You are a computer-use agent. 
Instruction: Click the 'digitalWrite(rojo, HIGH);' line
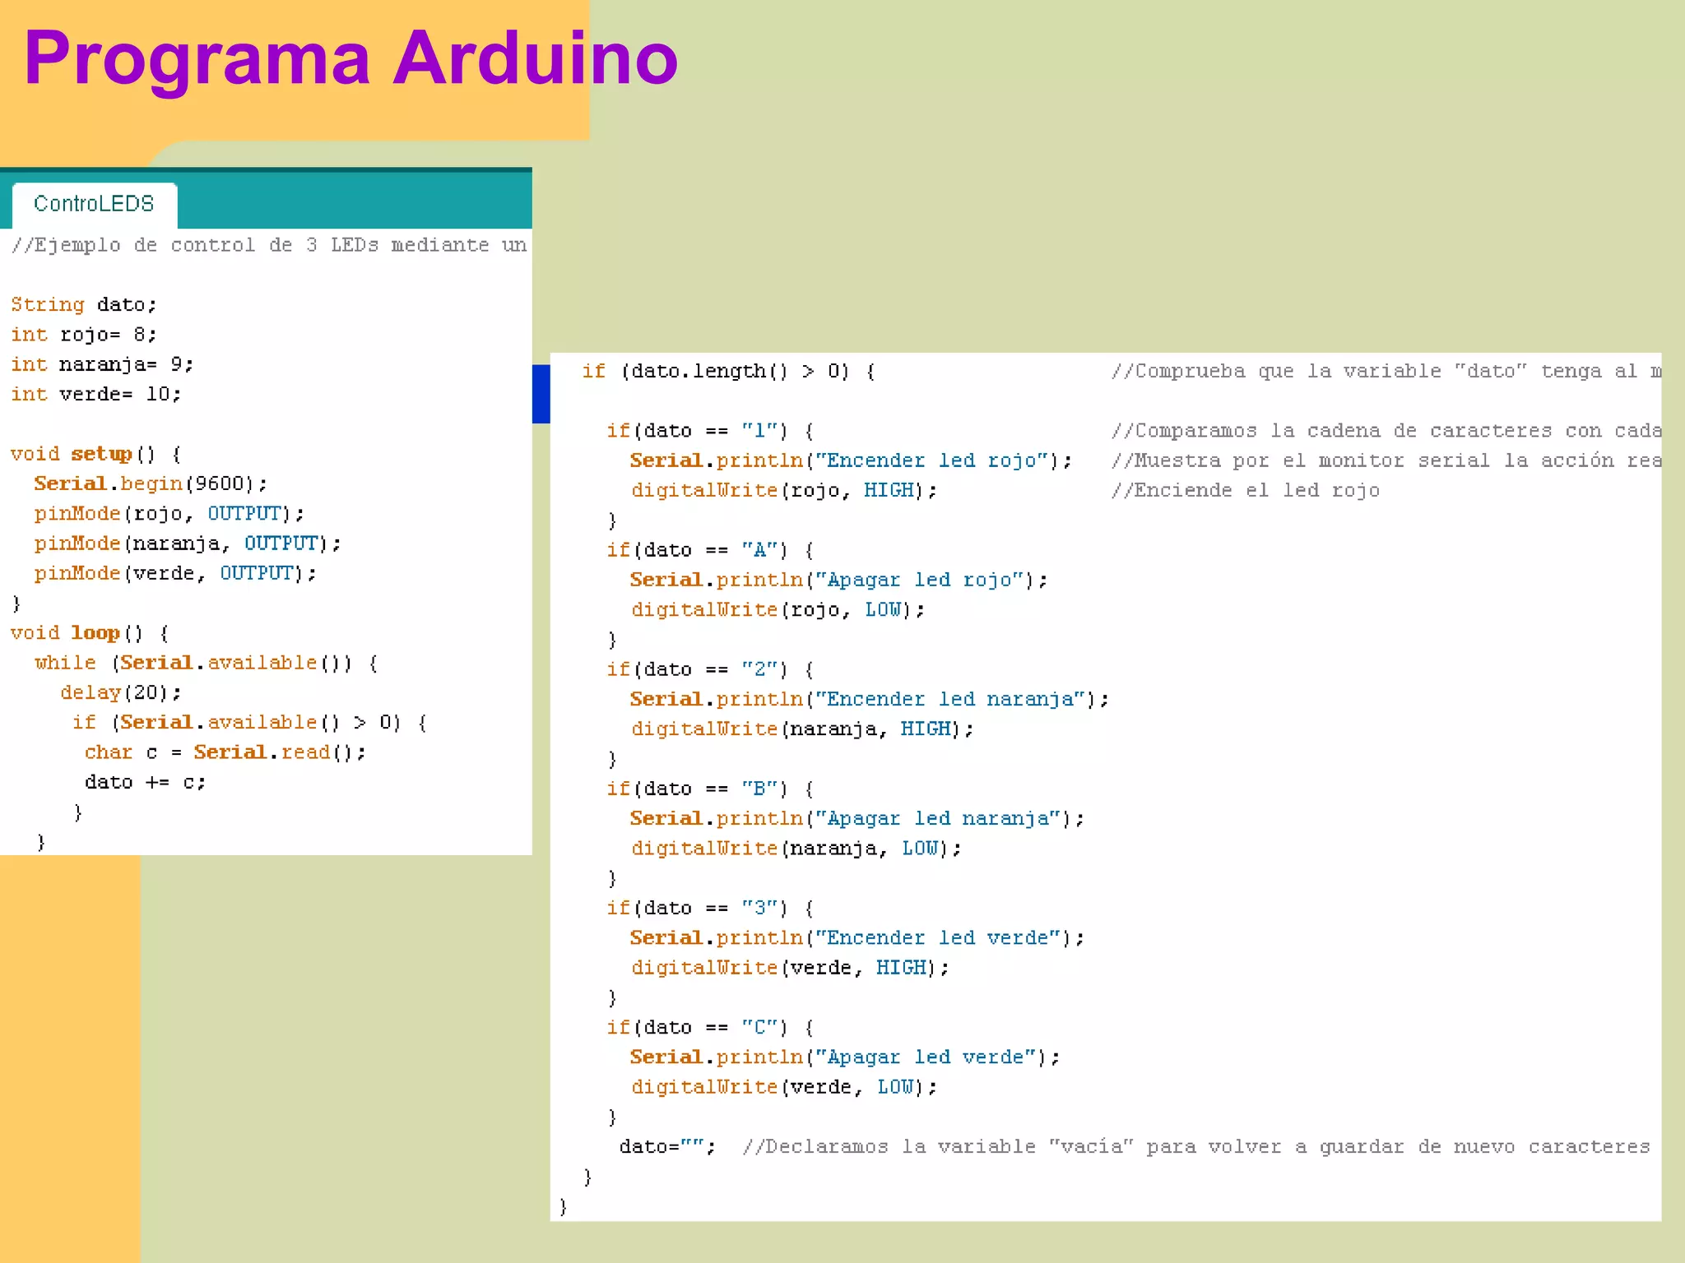point(784,491)
